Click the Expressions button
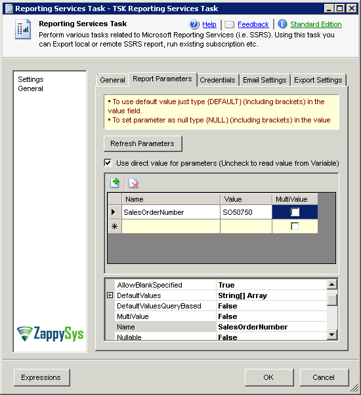Viewport: 361px width, 395px height. pos(41,377)
